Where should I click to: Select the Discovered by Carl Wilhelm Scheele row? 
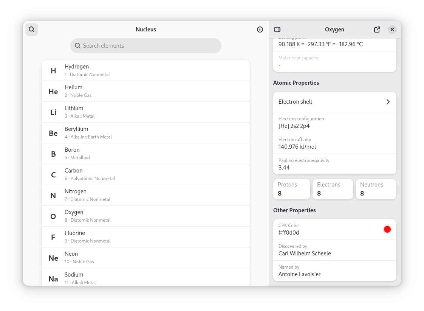pos(334,250)
